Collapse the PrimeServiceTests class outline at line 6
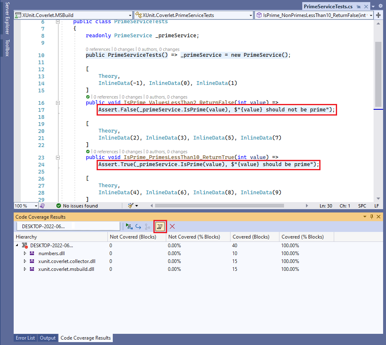386x345 pixels. click(57, 21)
